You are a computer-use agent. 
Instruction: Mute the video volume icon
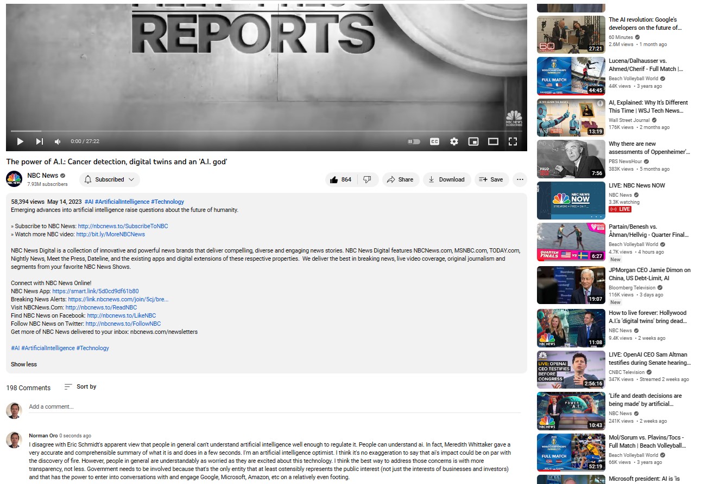tap(58, 141)
